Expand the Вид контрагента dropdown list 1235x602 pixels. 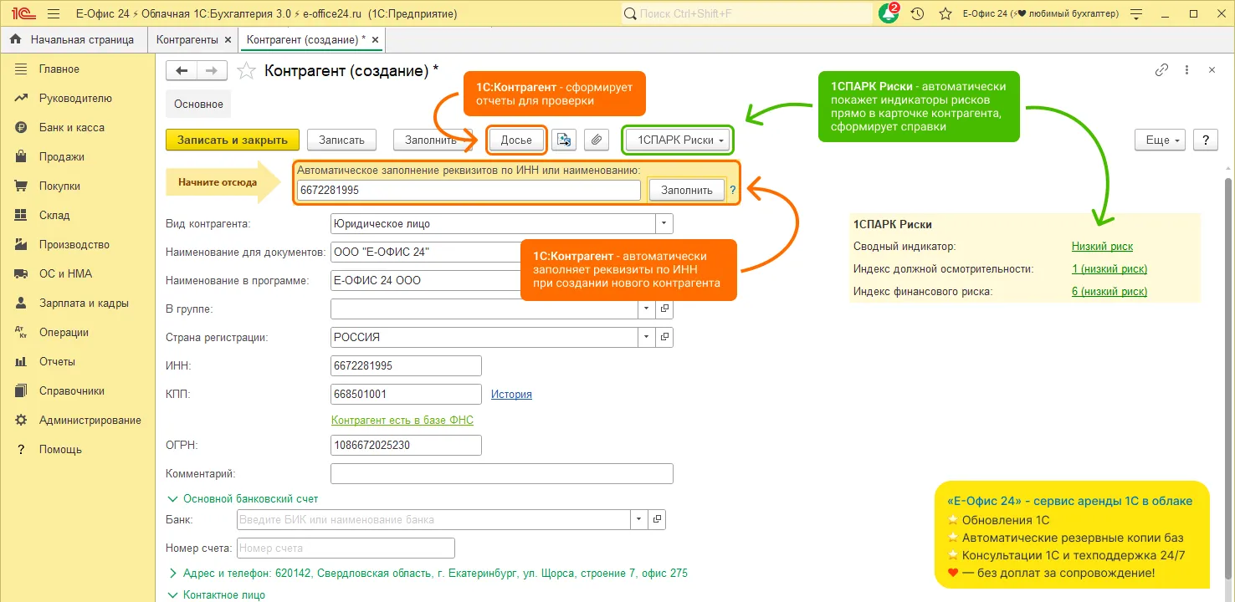click(x=664, y=224)
